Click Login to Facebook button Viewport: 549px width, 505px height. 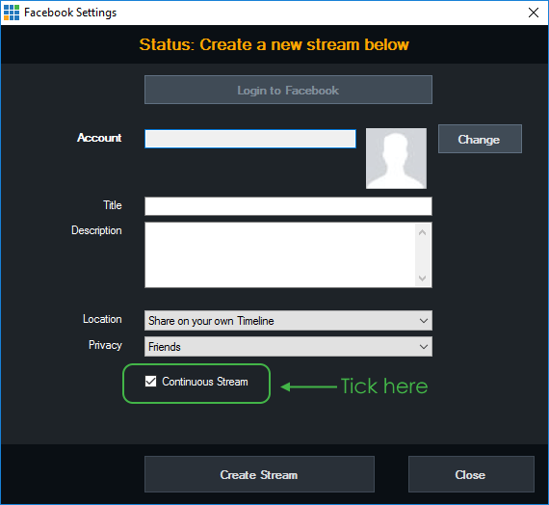tap(288, 90)
